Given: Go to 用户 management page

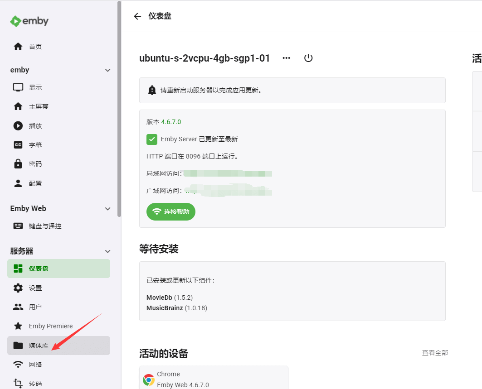Looking at the screenshot, I should (x=35, y=307).
